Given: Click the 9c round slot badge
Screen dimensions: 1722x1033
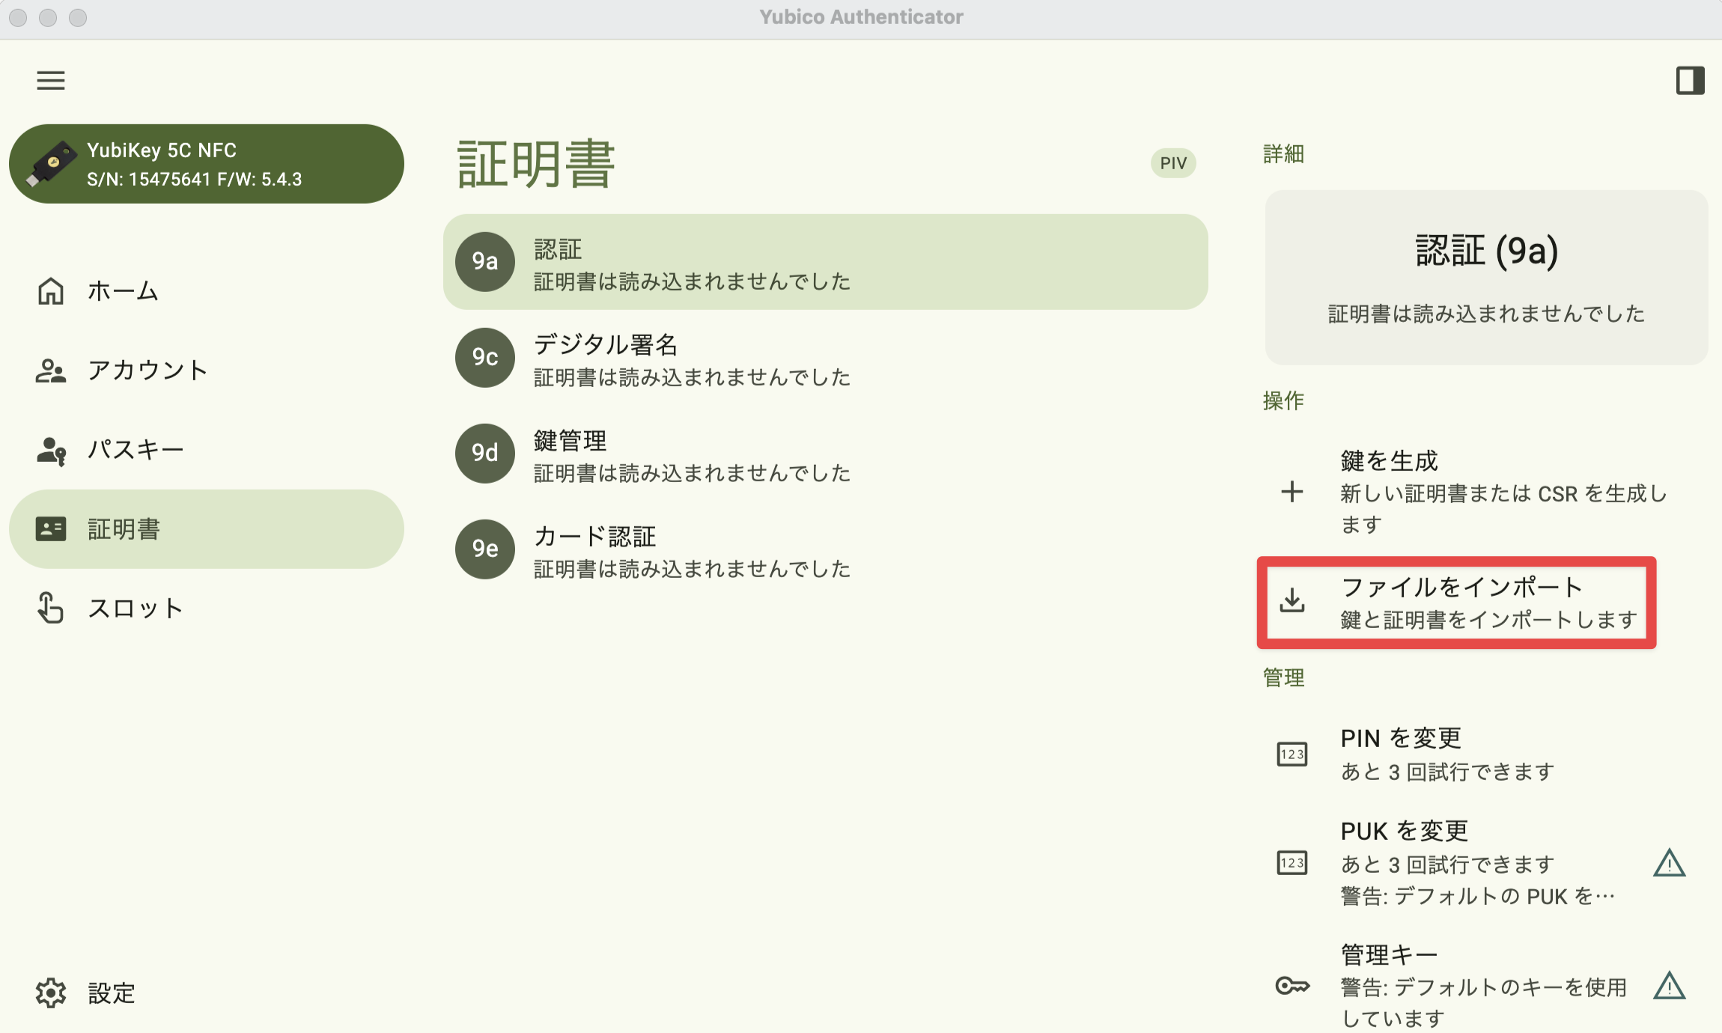Looking at the screenshot, I should pyautogui.click(x=485, y=357).
